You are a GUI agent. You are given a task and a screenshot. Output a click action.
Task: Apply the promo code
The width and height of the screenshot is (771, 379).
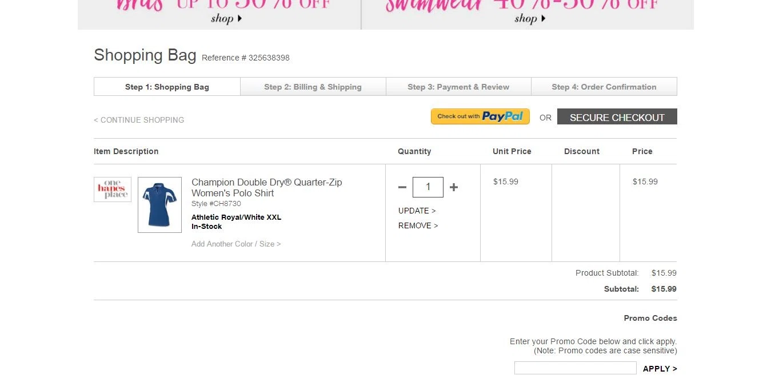click(x=660, y=369)
